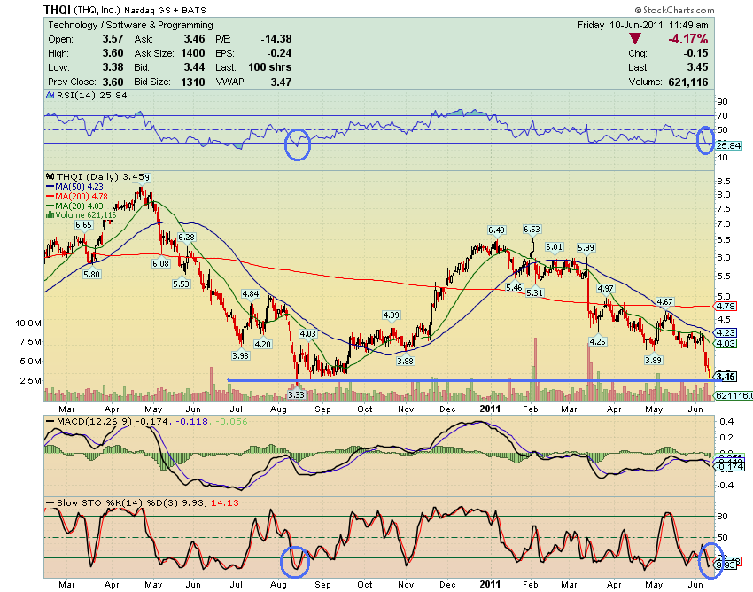Image resolution: width=753 pixels, height=592 pixels.
Task: Click the 8.5 price axis label
Action: click(724, 181)
